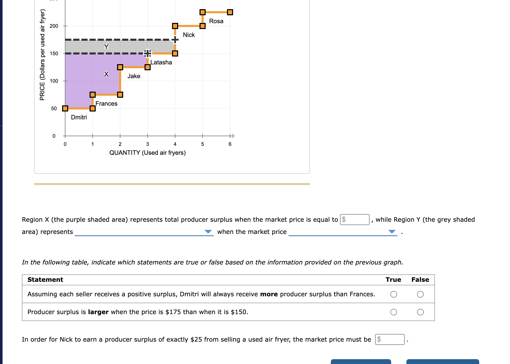Click the orange point at 200 above Nick
The image size is (510, 364).
(x=175, y=26)
